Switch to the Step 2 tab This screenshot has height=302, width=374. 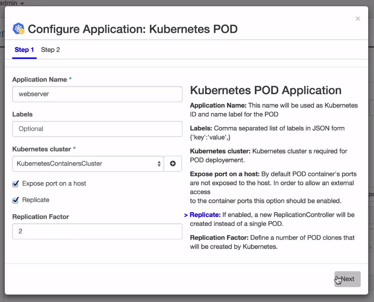tap(50, 50)
